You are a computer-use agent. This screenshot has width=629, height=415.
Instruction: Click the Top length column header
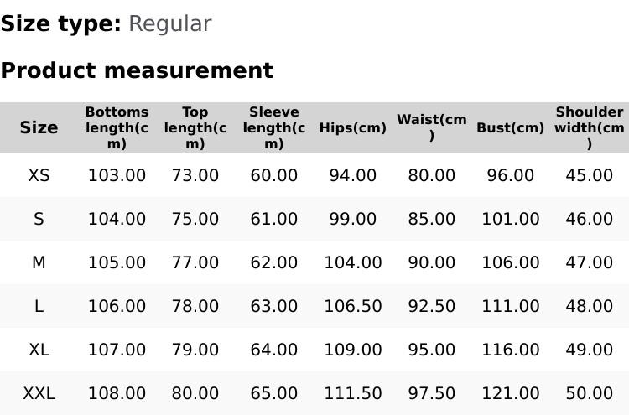(x=195, y=127)
